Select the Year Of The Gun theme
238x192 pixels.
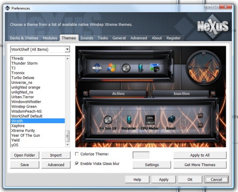pos(38,136)
